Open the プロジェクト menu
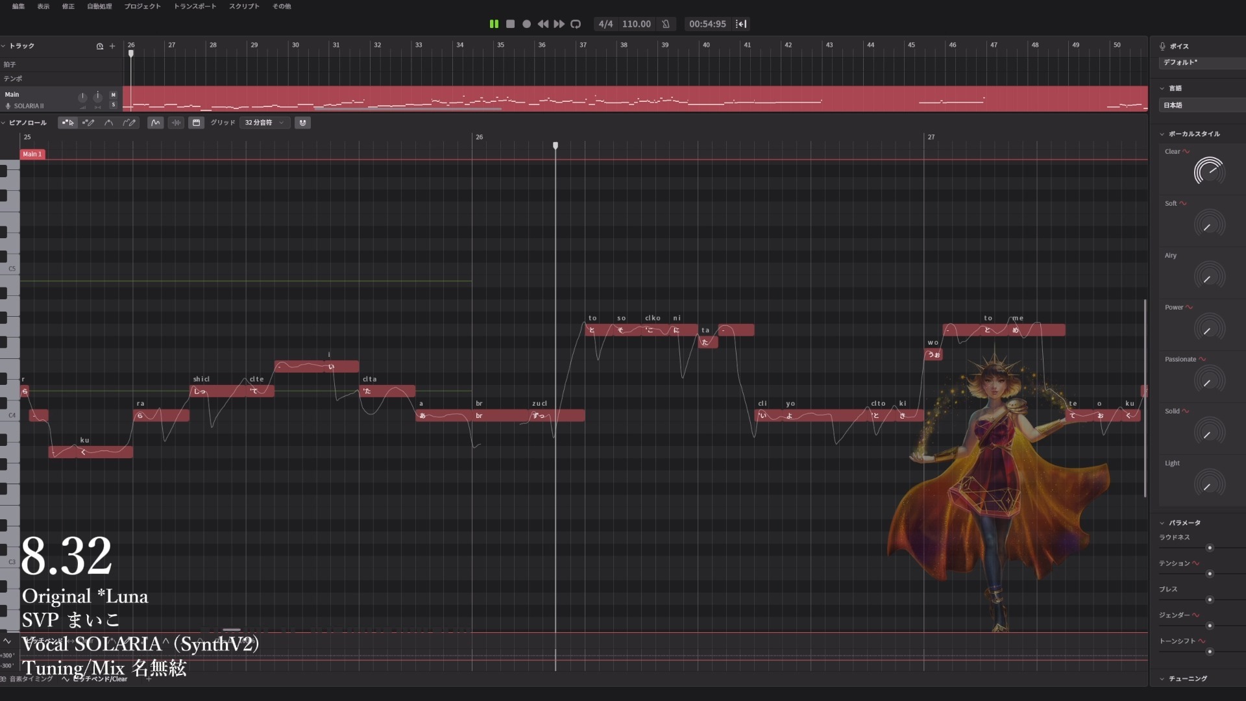Viewport: 1246px width, 701px height. pos(142,6)
